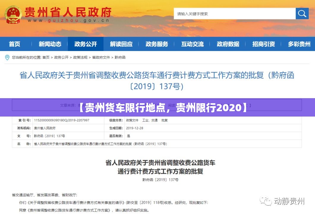Screen dimensions: 315x215
Task: Click the bold black document heading
Action: (160, 167)
